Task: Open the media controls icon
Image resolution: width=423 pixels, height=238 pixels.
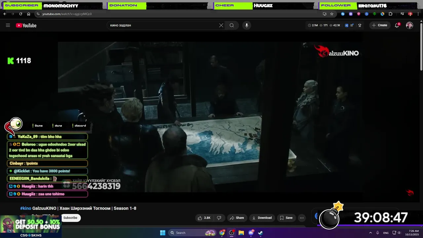Action: [x=402, y=14]
